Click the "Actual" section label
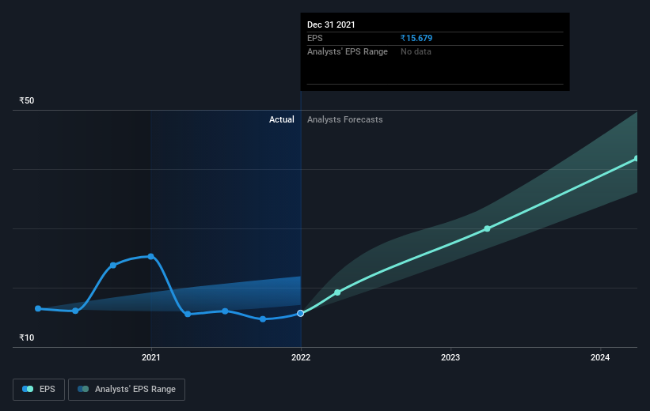 281,120
